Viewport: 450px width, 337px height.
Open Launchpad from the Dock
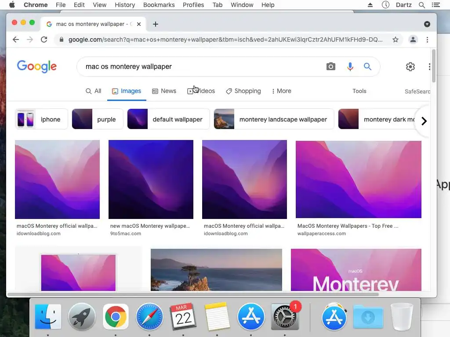pos(82,317)
